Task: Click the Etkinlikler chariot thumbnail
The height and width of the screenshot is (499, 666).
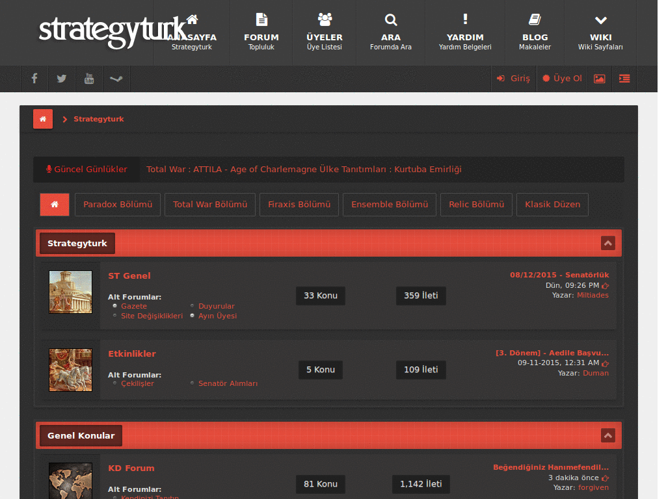Action: click(x=70, y=370)
